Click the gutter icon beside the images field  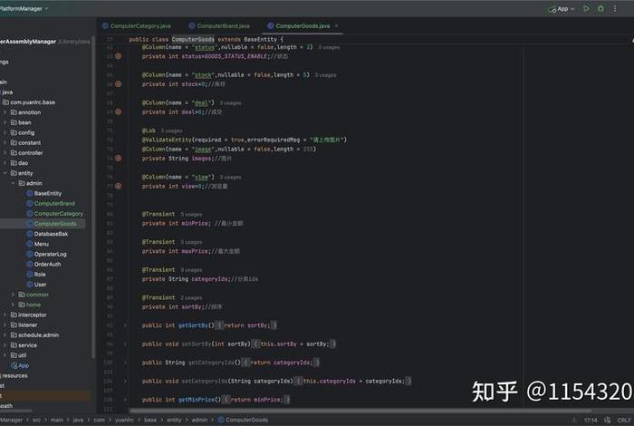point(118,159)
